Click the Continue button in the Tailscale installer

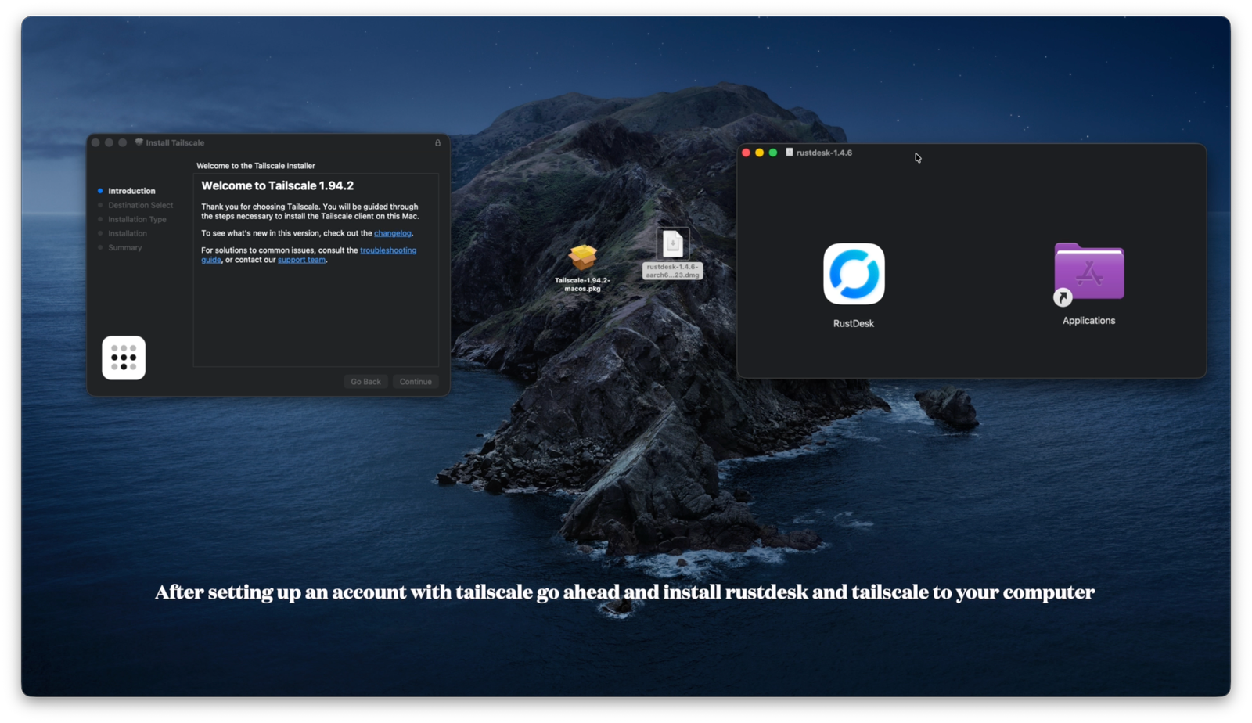tap(416, 381)
